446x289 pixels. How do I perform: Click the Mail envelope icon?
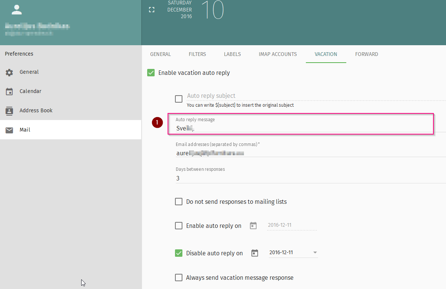(x=9, y=130)
